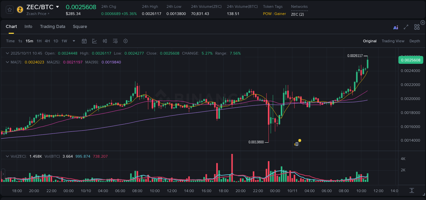The width and height of the screenshot is (426, 200).
Task: Open the calendar date-range picker
Action: 84,41
